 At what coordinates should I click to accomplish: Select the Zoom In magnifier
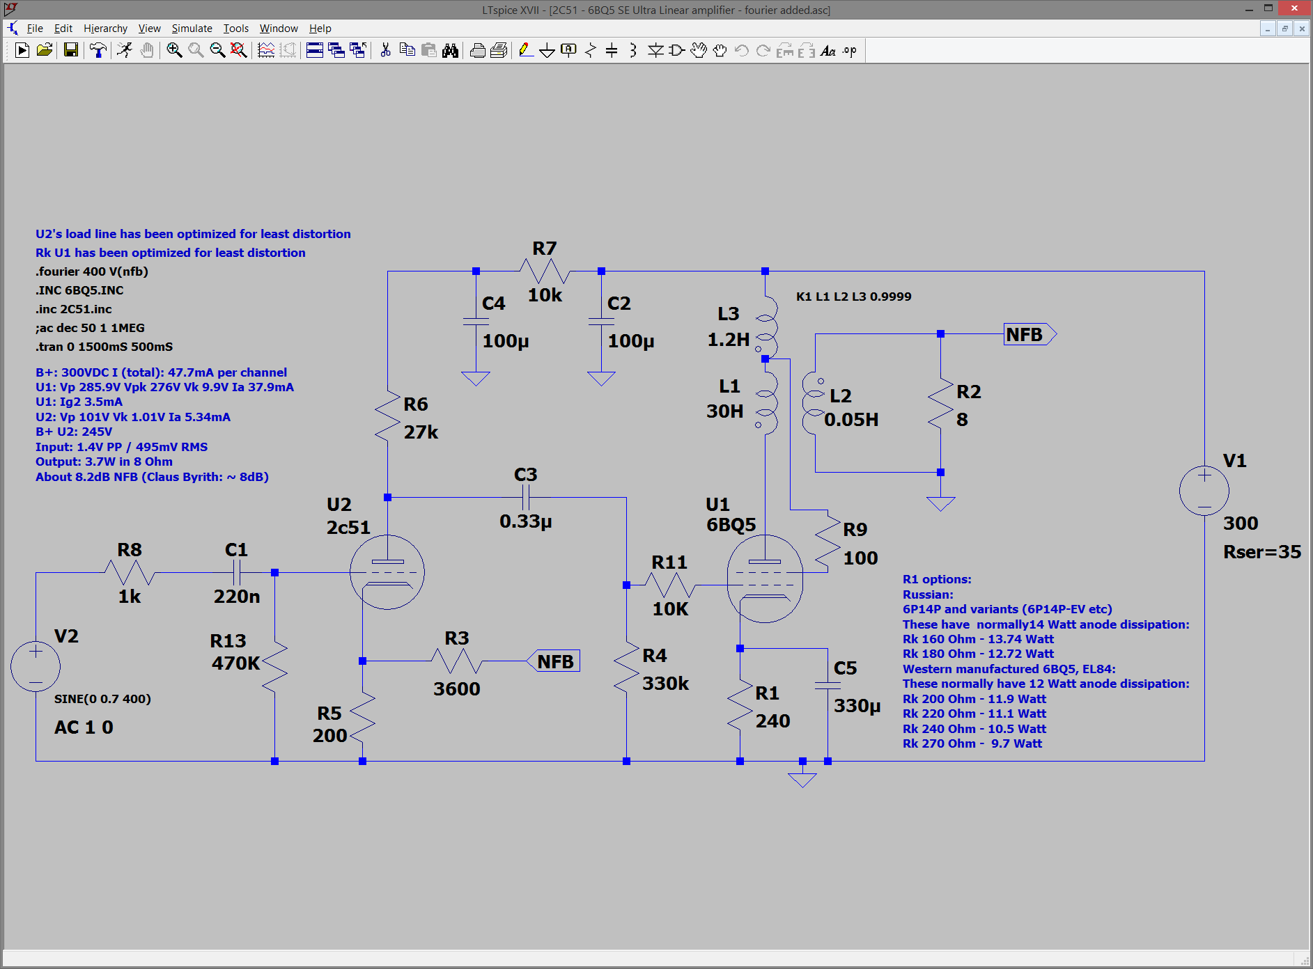tap(174, 50)
